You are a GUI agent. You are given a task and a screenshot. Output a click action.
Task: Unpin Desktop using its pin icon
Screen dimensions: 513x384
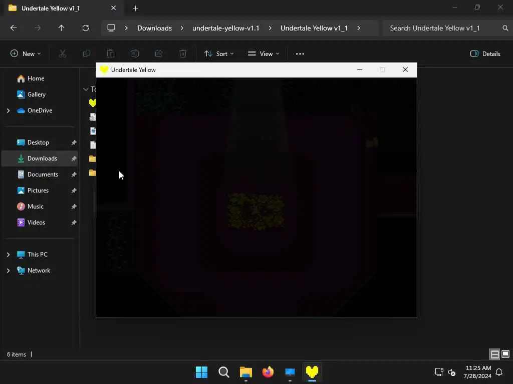click(x=74, y=142)
